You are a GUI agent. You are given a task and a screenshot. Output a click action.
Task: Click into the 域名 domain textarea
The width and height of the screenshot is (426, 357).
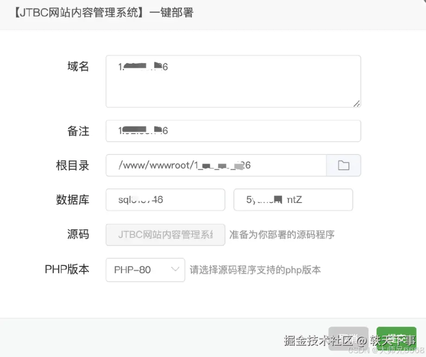pyautogui.click(x=233, y=81)
